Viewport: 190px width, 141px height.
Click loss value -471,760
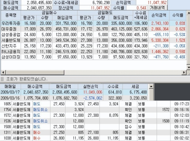[x=161, y=57]
